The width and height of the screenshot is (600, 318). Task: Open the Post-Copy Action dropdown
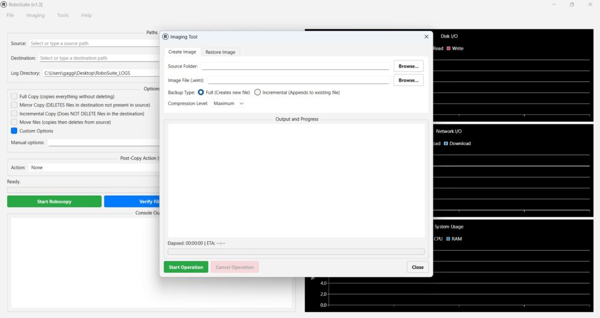[94, 167]
